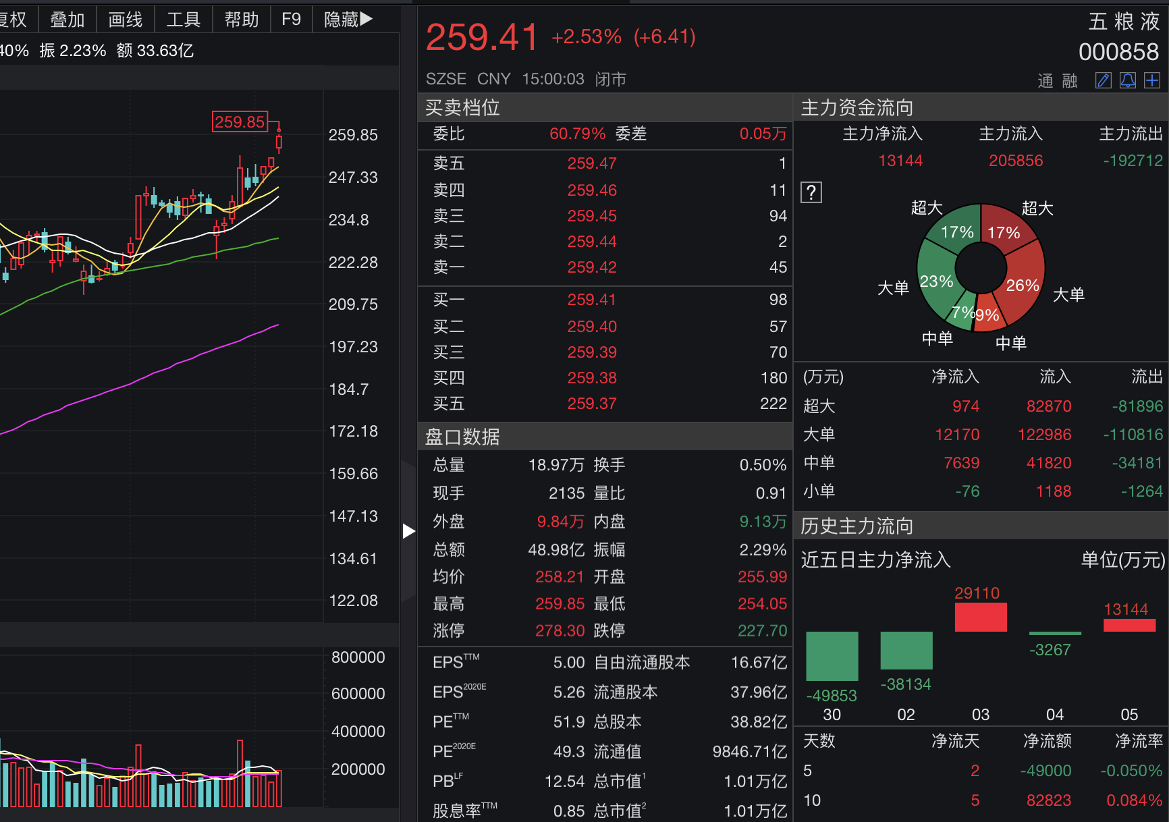
Task: Select the 卖二 ask price 259.44
Action: click(x=592, y=242)
